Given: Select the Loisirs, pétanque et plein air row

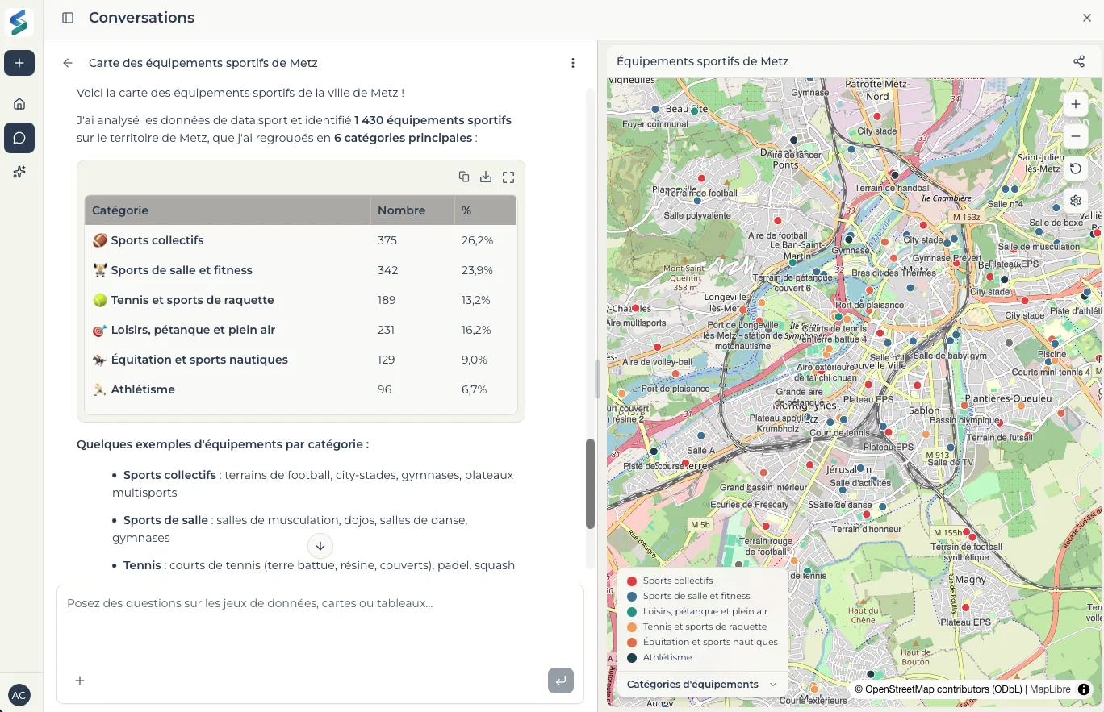Looking at the screenshot, I should click(x=300, y=330).
